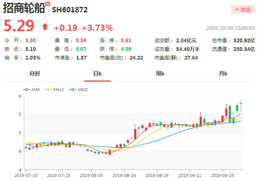
Task: Toggle the MA5 legend line
Action: point(32,89)
